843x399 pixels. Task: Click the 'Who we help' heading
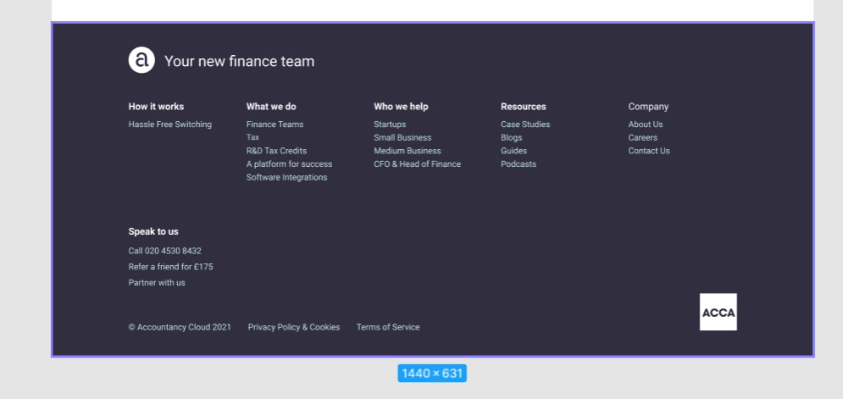(401, 107)
